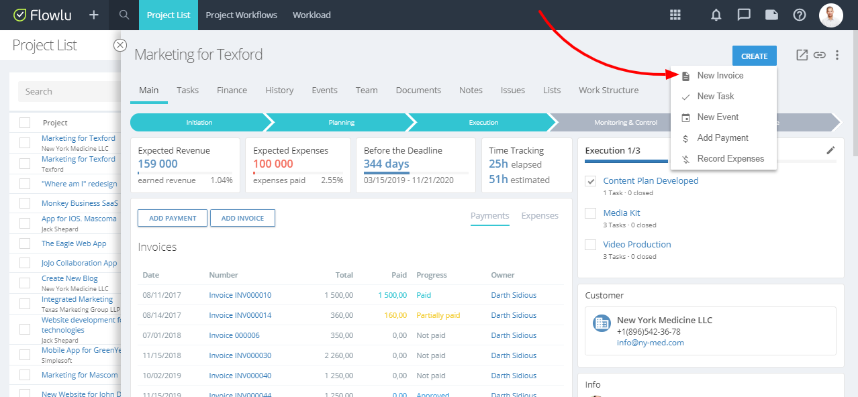The image size is (858, 397).
Task: Open Invoice INV000010 link
Action: 240,295
